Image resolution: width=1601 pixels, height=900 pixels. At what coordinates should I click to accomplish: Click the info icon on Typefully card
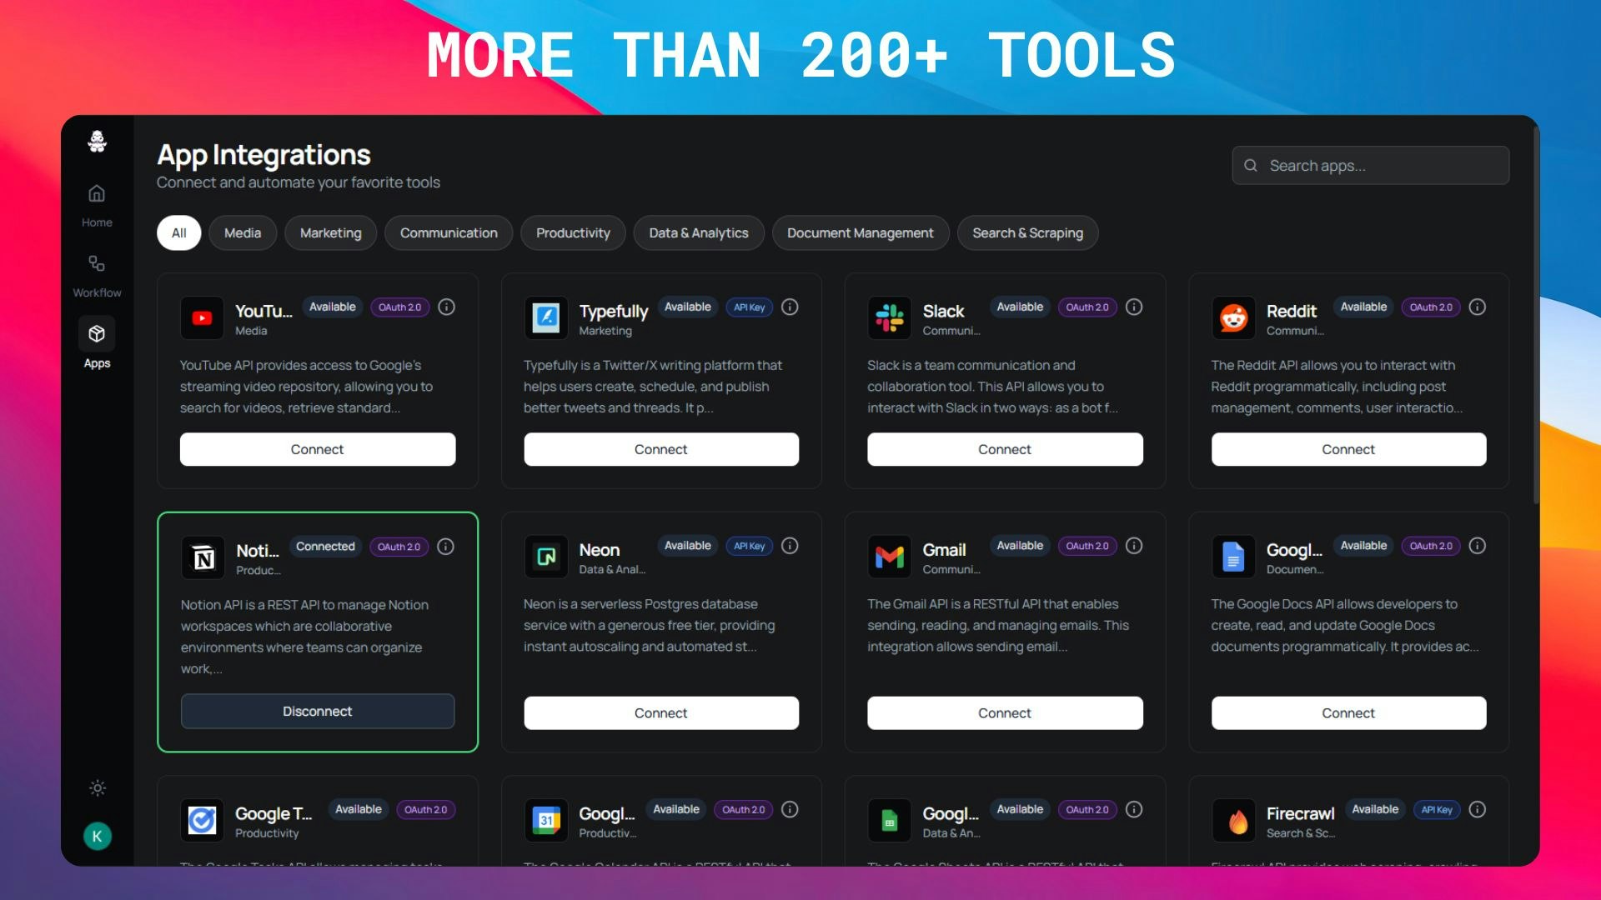[x=790, y=307]
